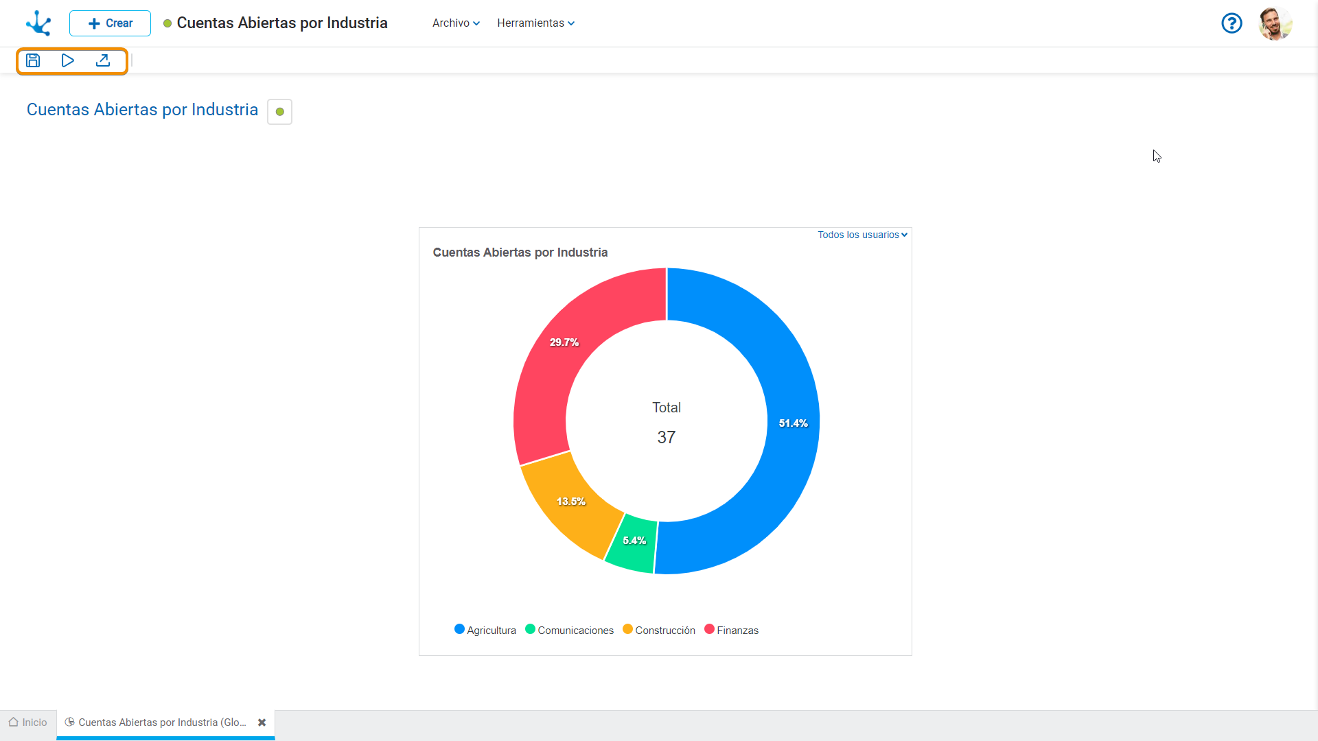Click the save disk icon

tap(33, 60)
